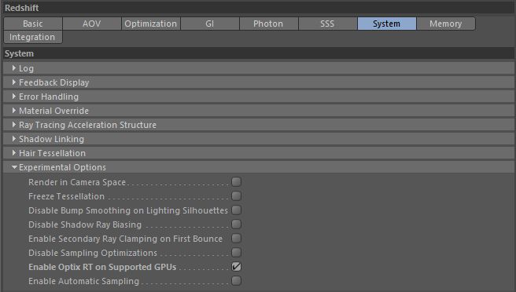The width and height of the screenshot is (516, 292).
Task: Click the Redshift header title
Action: pyautogui.click(x=22, y=8)
